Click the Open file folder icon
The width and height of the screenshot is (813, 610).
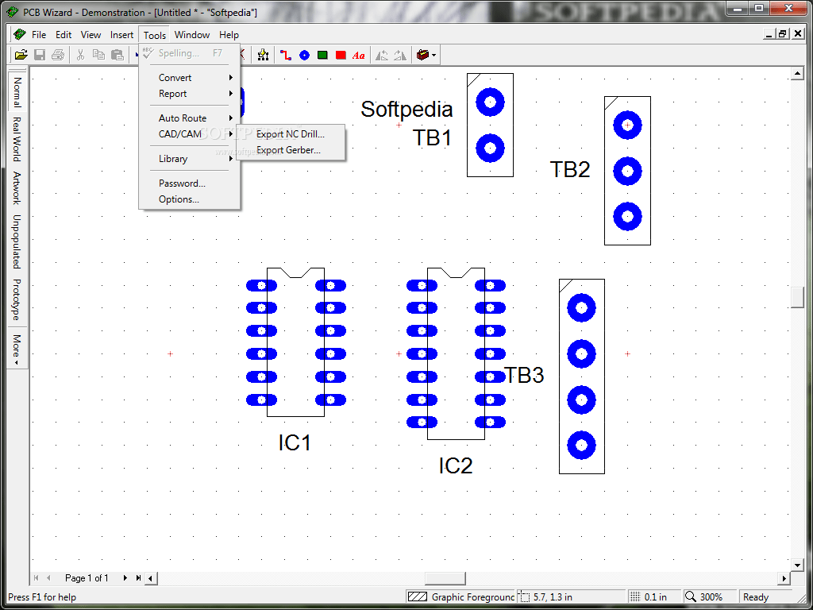point(21,55)
